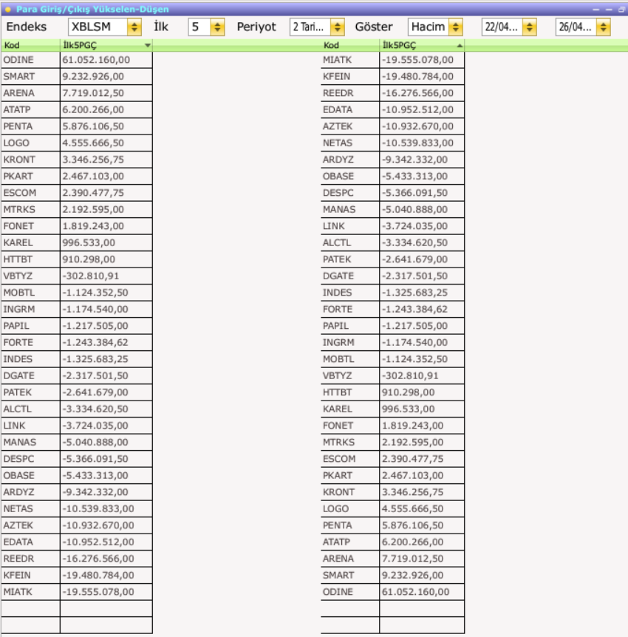Click value 61.052.160,00 in right table
Viewport: 628px width, 637px height.
tap(415, 592)
